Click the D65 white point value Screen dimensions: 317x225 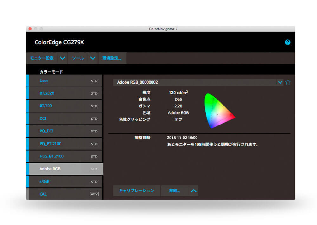(x=178, y=99)
